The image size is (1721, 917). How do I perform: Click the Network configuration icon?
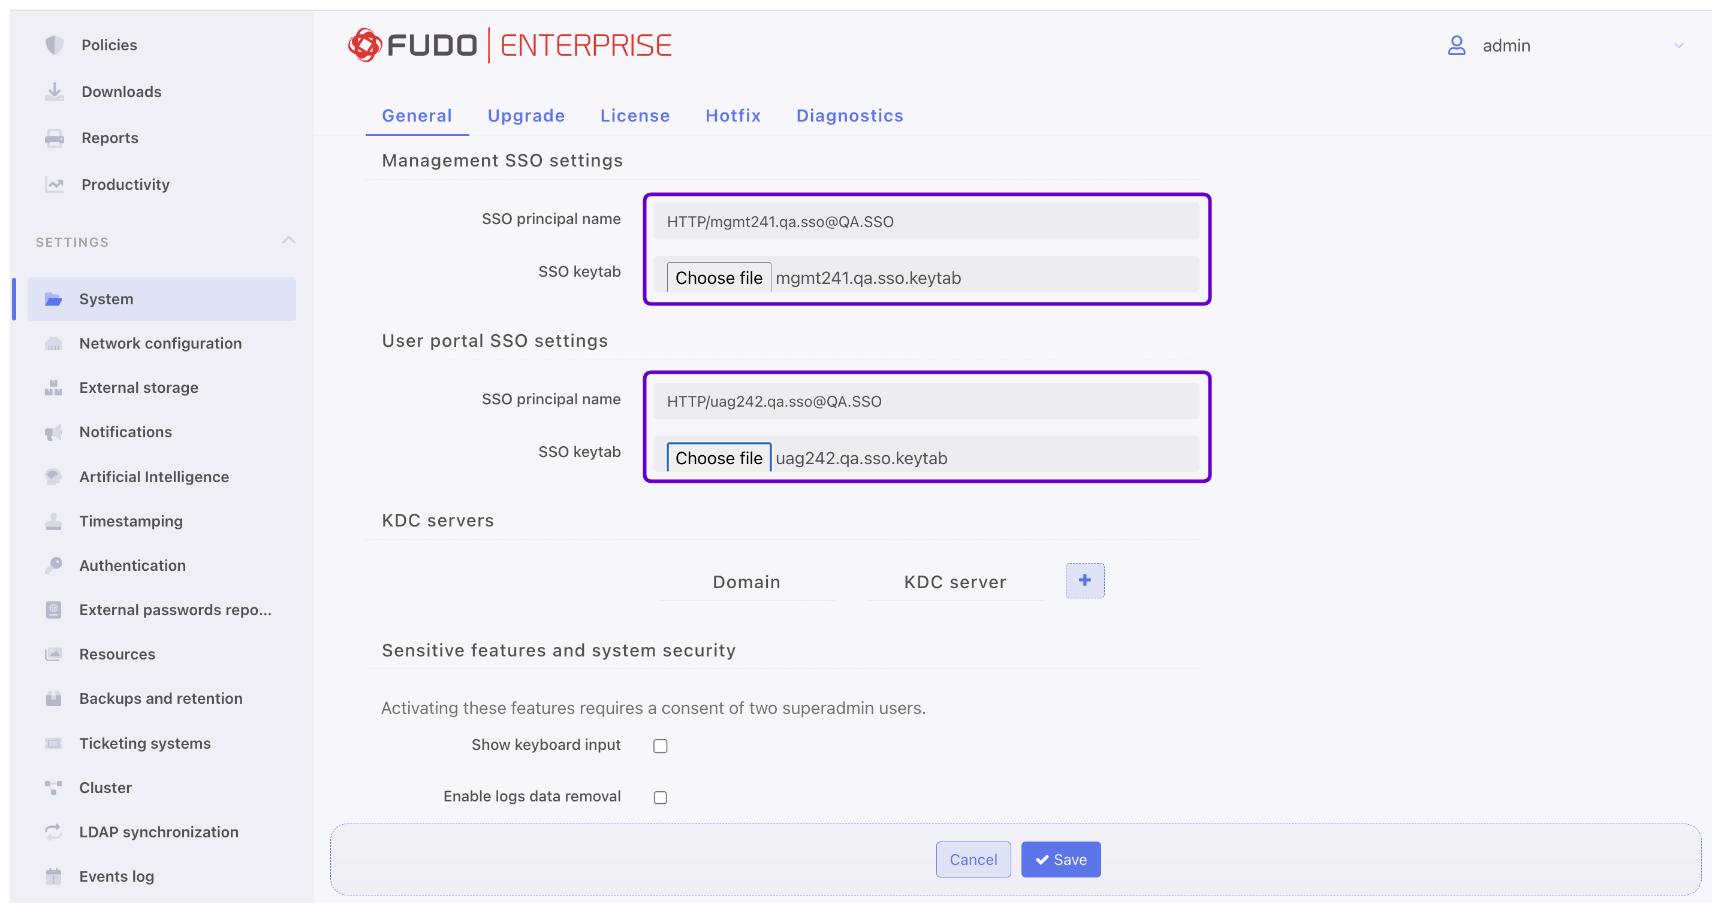[53, 344]
